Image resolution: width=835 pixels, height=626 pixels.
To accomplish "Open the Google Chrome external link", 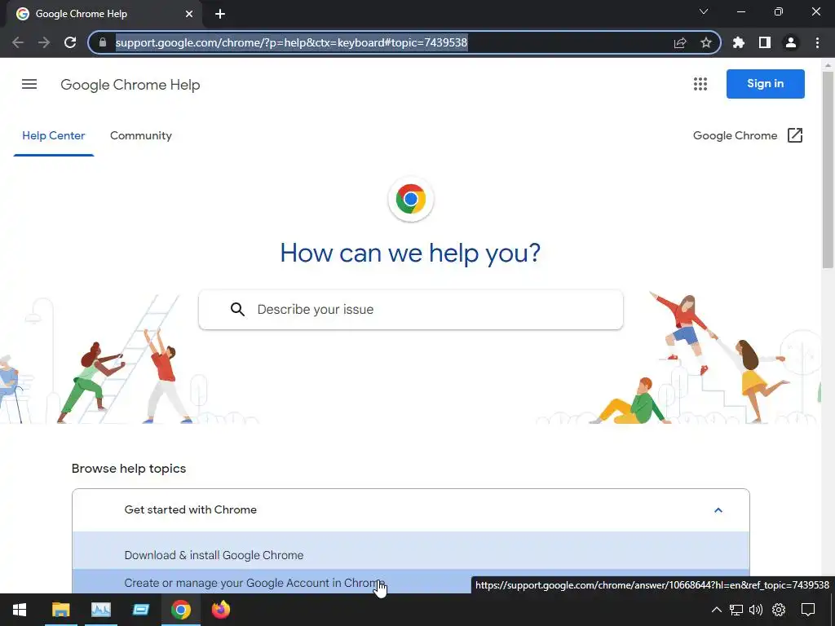I will 748,136.
